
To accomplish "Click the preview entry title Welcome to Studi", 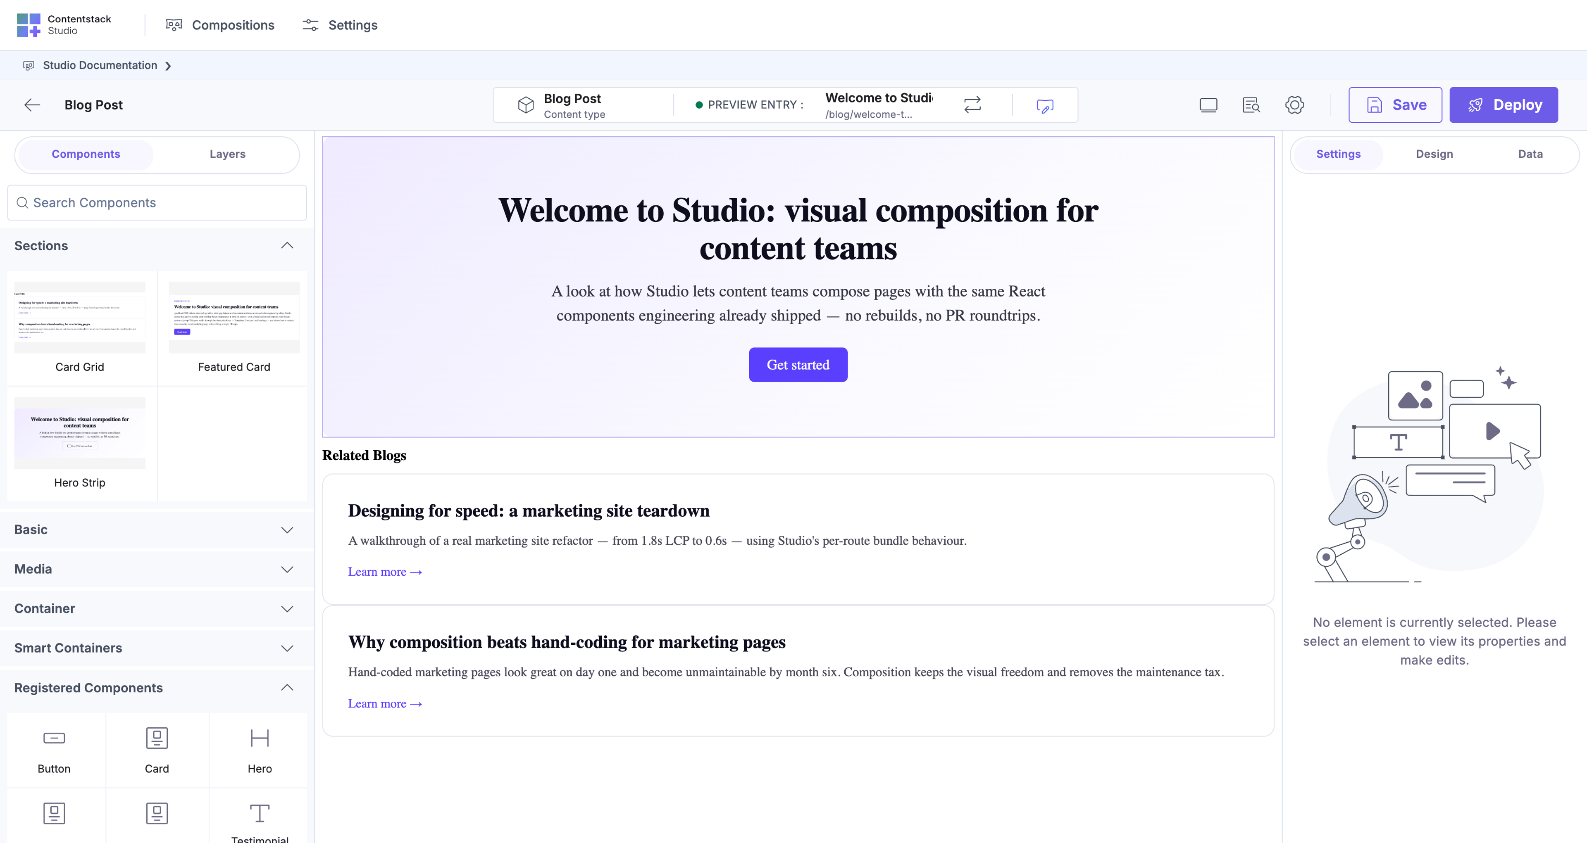I will (879, 98).
